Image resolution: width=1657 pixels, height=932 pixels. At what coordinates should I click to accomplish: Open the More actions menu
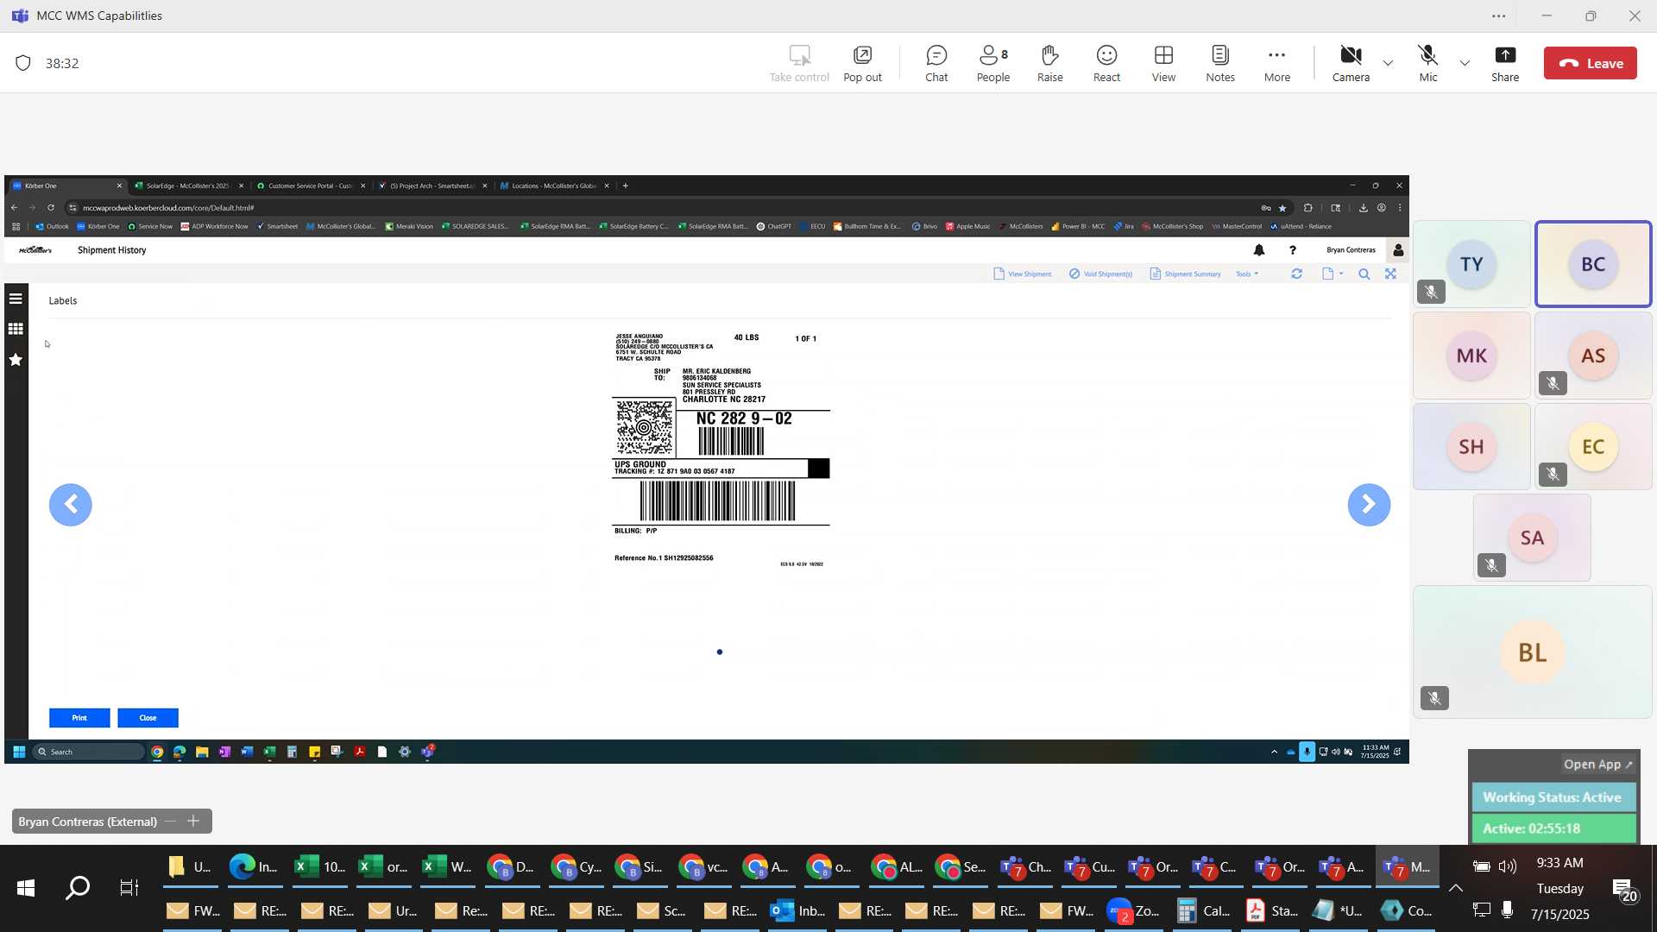(1277, 64)
